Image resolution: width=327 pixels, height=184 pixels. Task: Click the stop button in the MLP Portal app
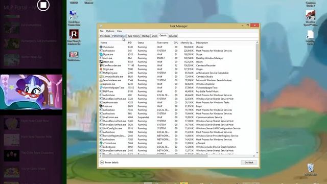pyautogui.click(x=43, y=5)
